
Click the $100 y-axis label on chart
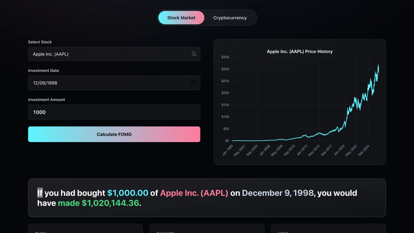pyautogui.click(x=225, y=117)
